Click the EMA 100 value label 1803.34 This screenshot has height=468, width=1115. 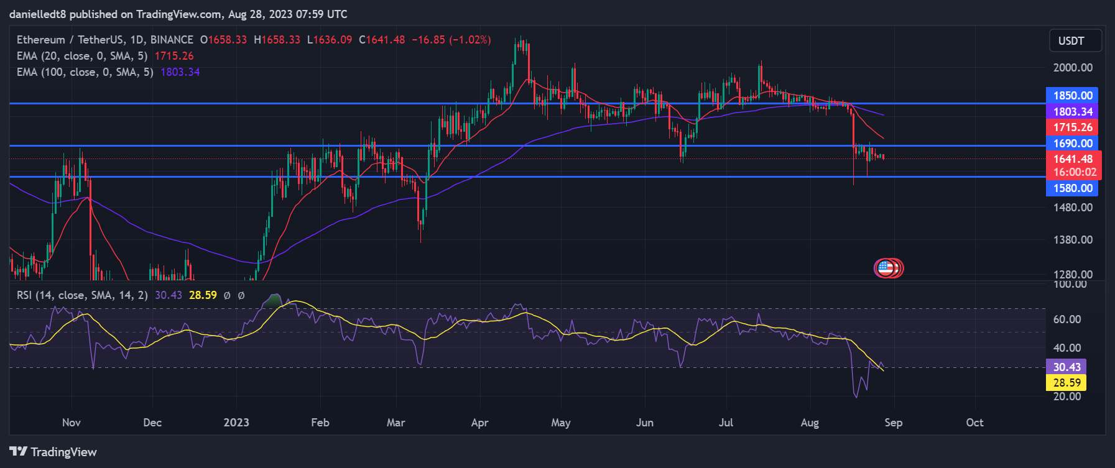click(1072, 112)
